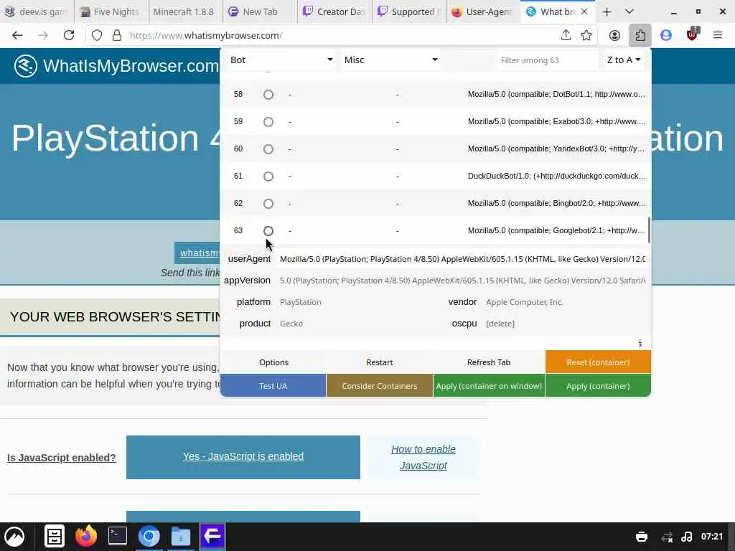Image resolution: width=735 pixels, height=551 pixels.
Task: Open the Bot browser-type dropdown
Action: pos(281,60)
